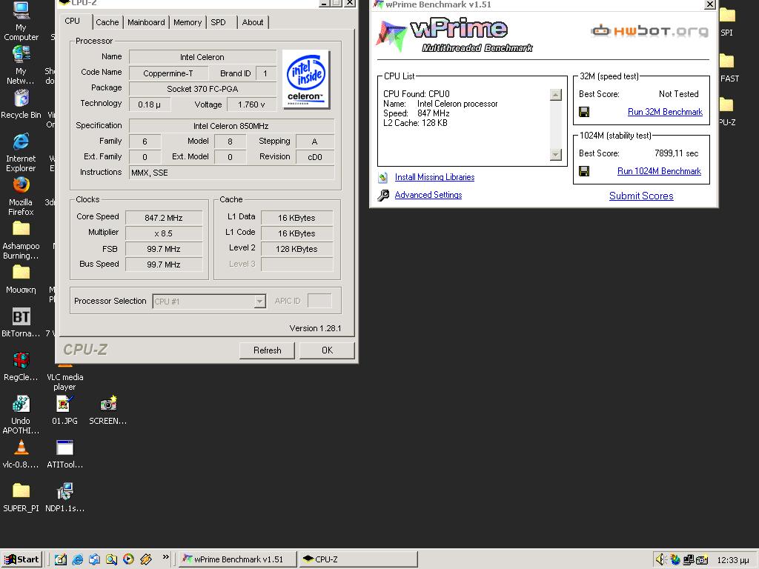
Task: Click the Instructions field MMX, SSE
Action: [231, 173]
